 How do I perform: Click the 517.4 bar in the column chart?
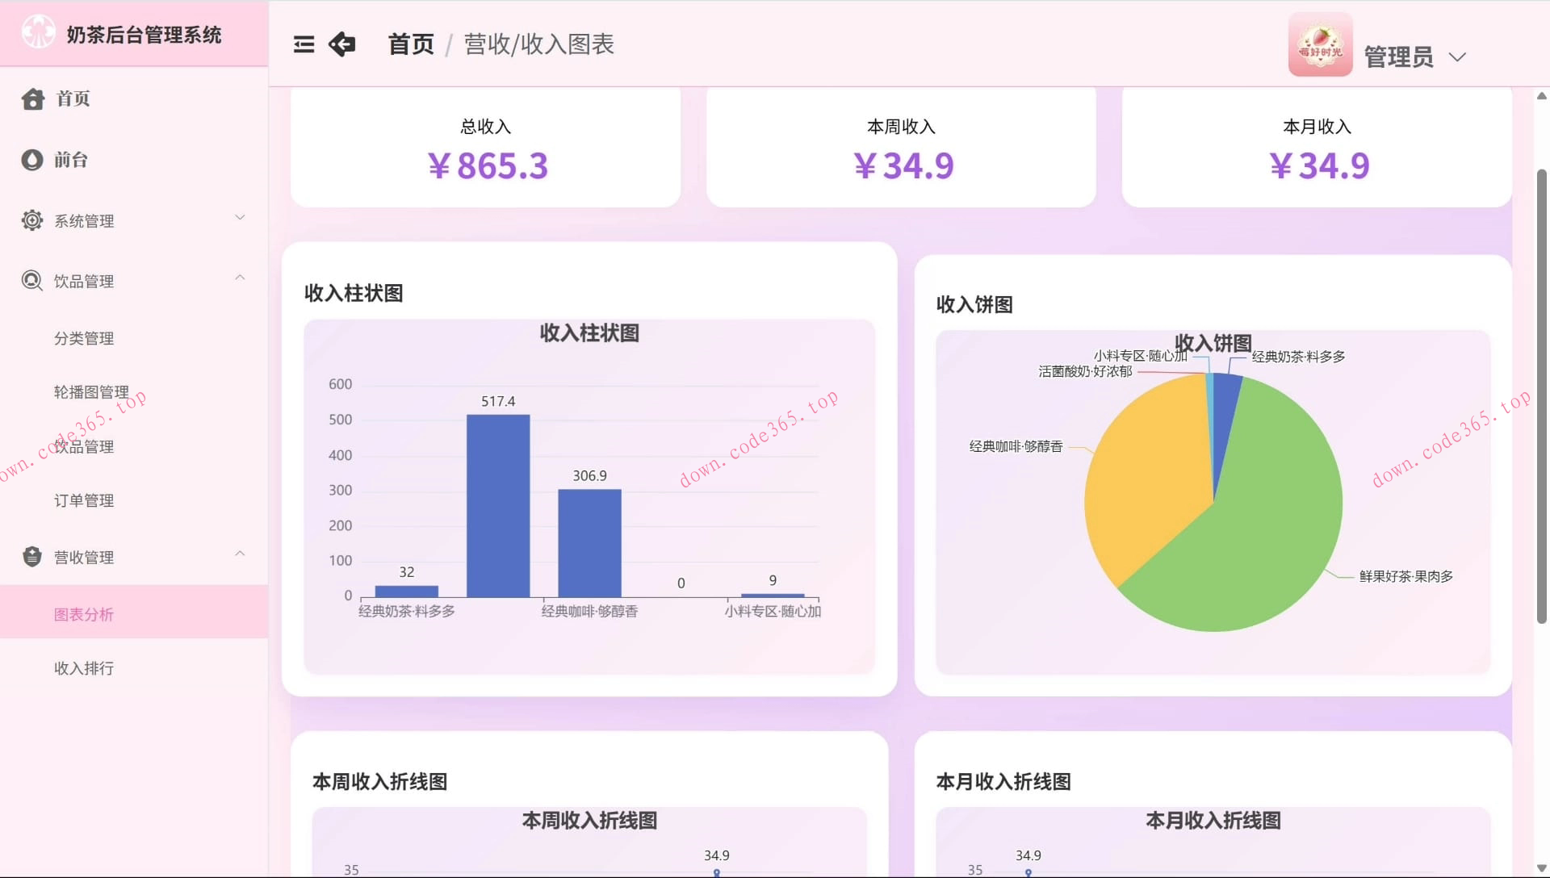498,504
